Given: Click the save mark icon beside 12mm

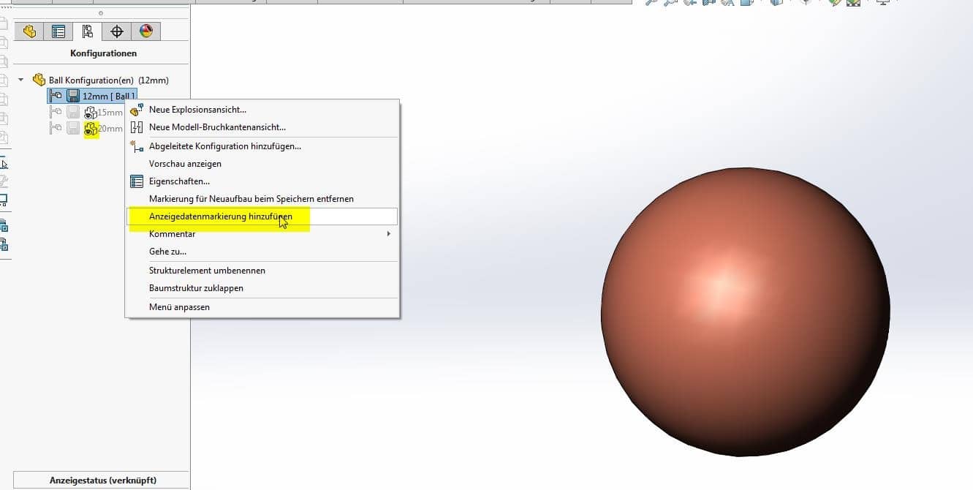Looking at the screenshot, I should coord(73,96).
